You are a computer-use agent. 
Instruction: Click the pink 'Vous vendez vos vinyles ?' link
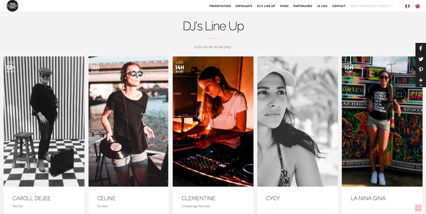click(371, 6)
